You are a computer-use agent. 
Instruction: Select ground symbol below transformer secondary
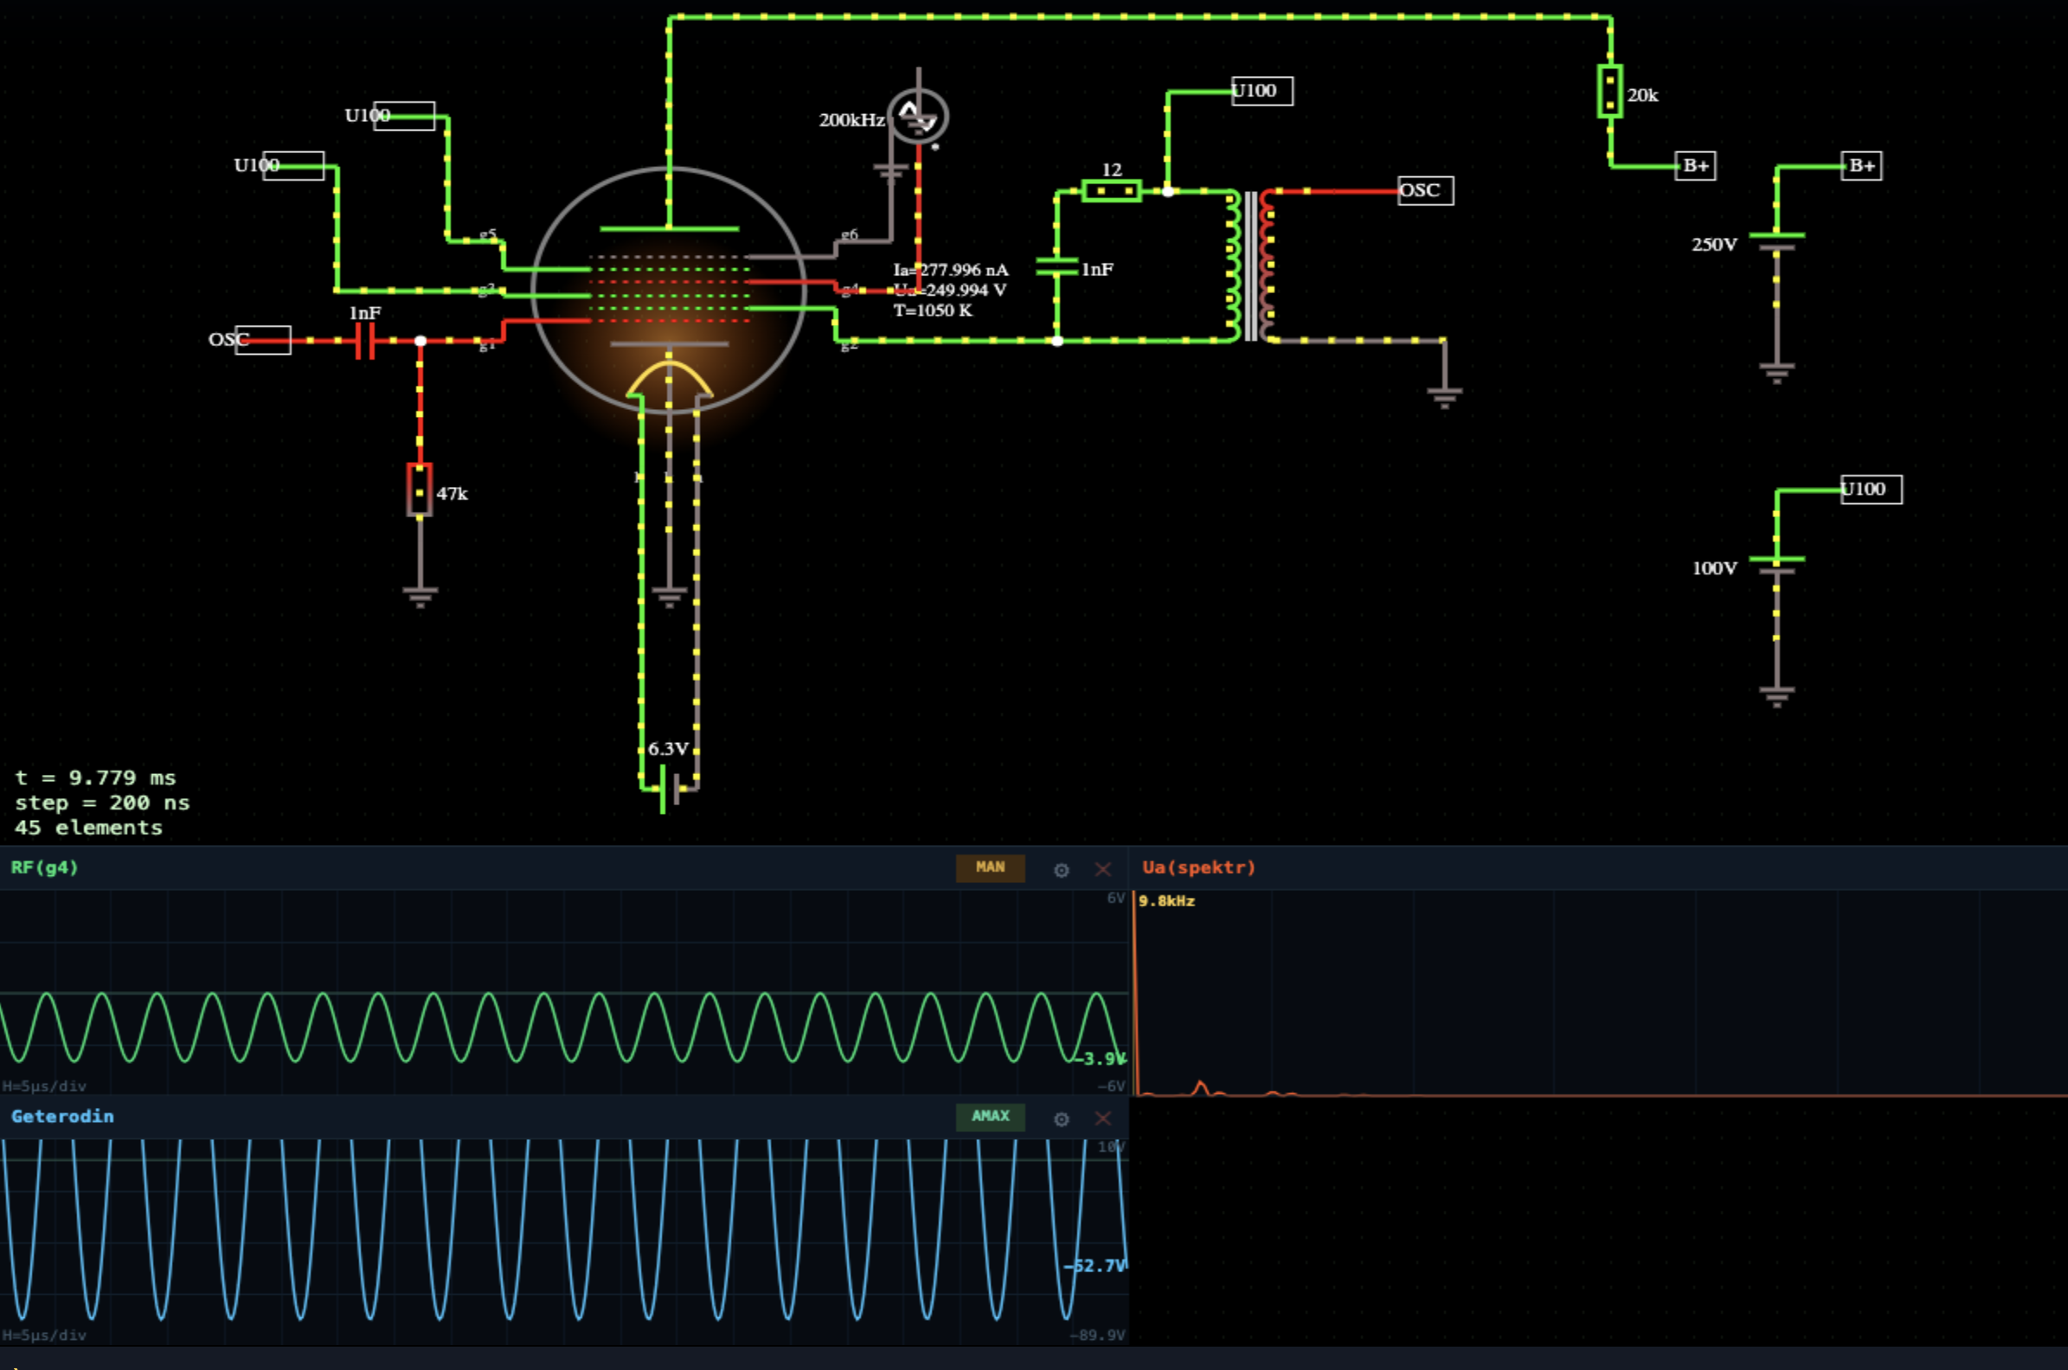click(x=1444, y=398)
